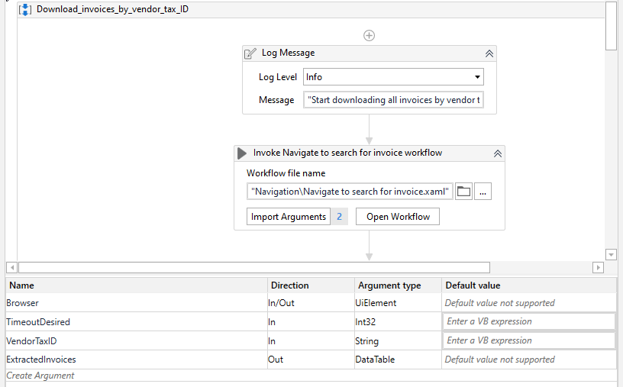
Task: Edit the Message text field
Action: (393, 100)
